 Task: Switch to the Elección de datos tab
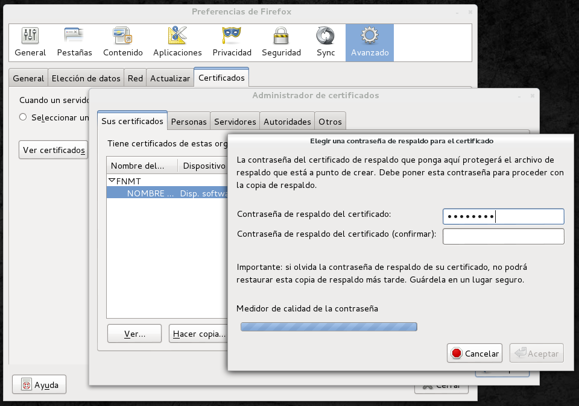pyautogui.click(x=86, y=78)
